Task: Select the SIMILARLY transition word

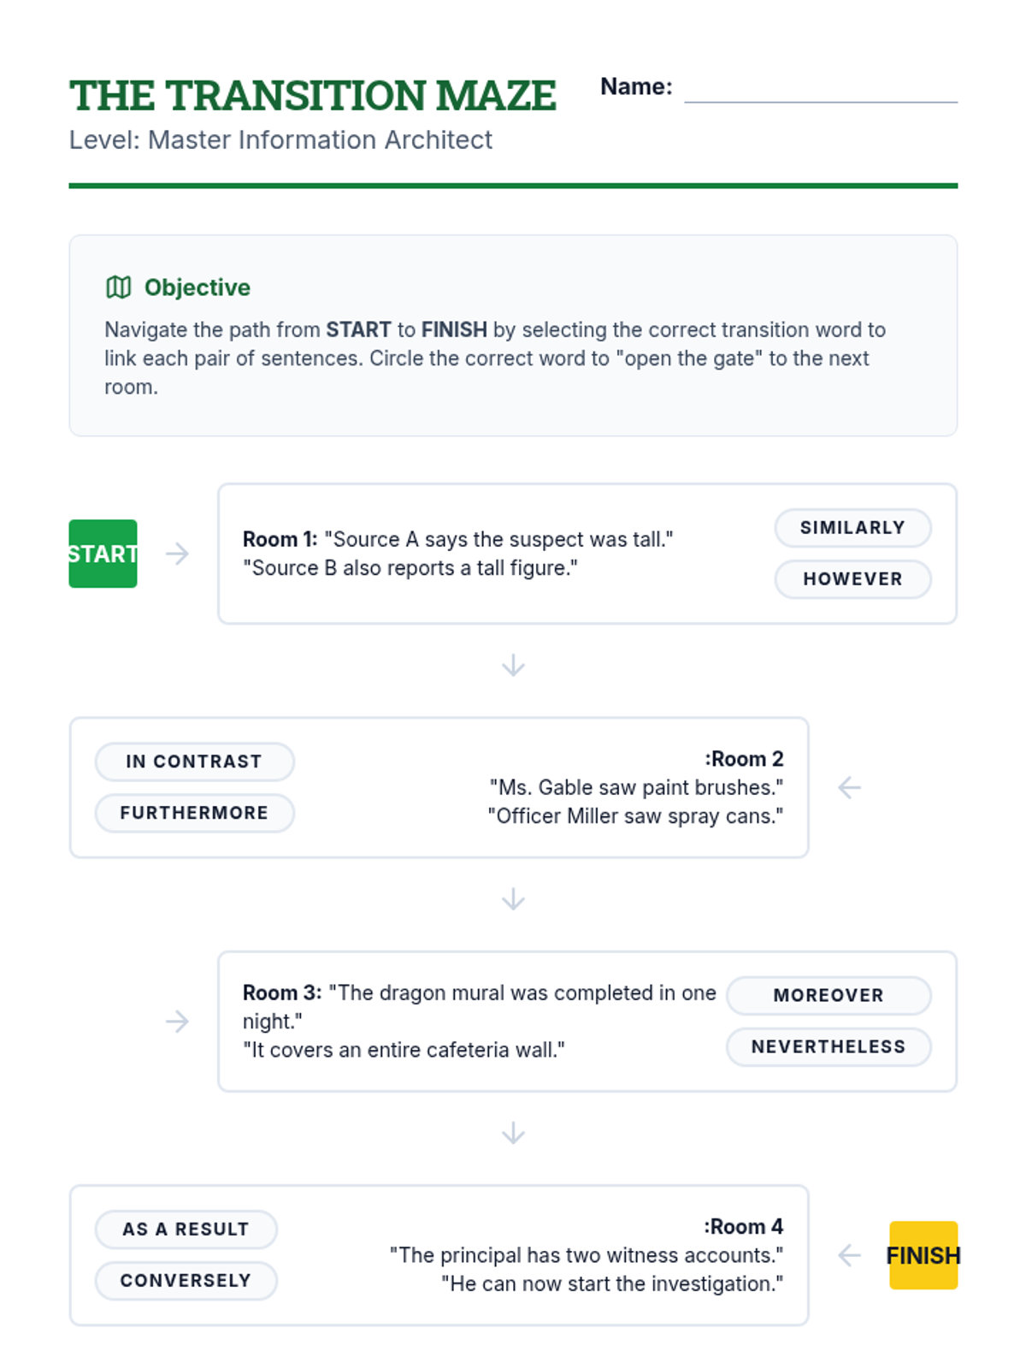Action: tap(852, 528)
